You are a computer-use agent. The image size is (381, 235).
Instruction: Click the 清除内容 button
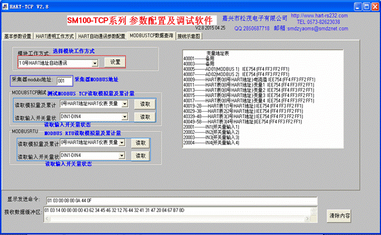pyautogui.click(x=339, y=216)
